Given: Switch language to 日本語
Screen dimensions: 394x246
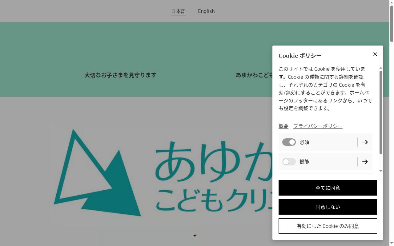Looking at the screenshot, I should 178,11.
